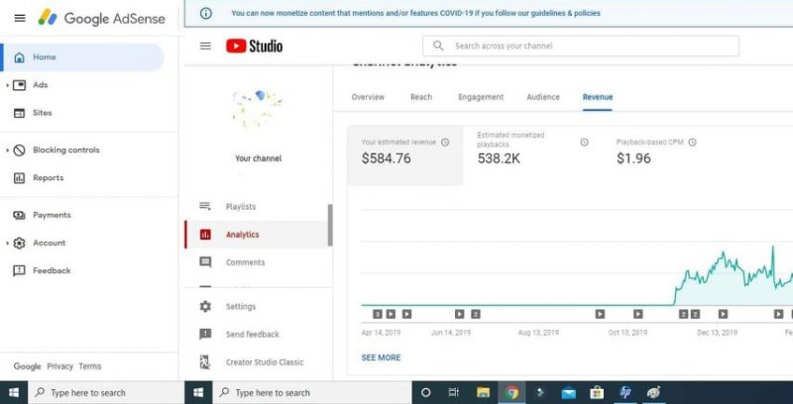
Task: Click the YouTube Studio logo
Action: point(254,46)
